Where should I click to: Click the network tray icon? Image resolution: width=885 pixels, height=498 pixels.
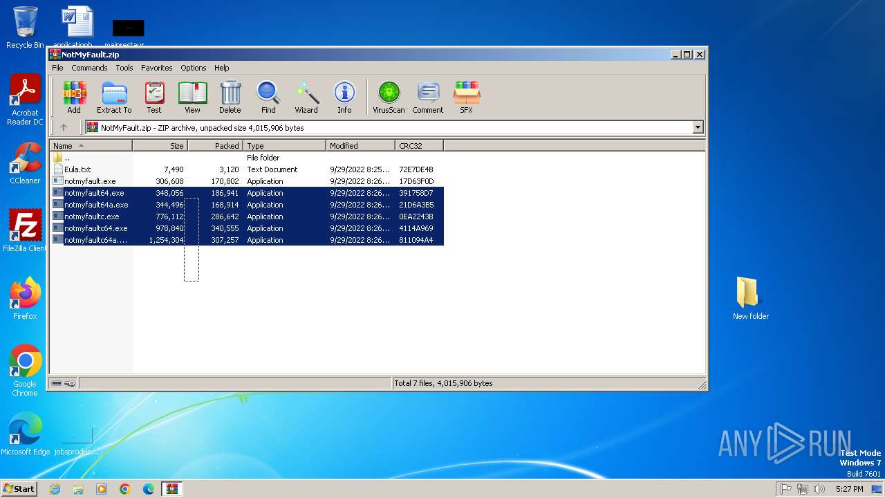(803, 489)
